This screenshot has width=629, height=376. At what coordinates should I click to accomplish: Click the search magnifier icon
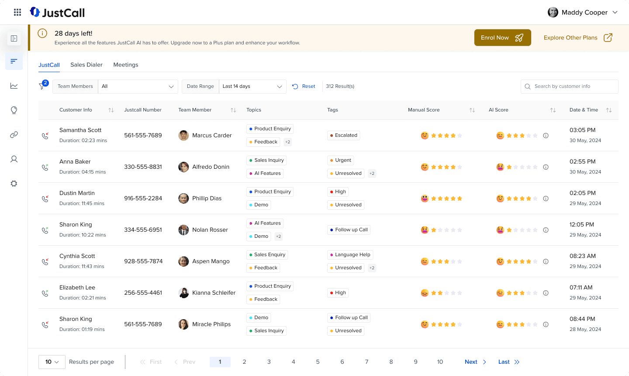528,87
